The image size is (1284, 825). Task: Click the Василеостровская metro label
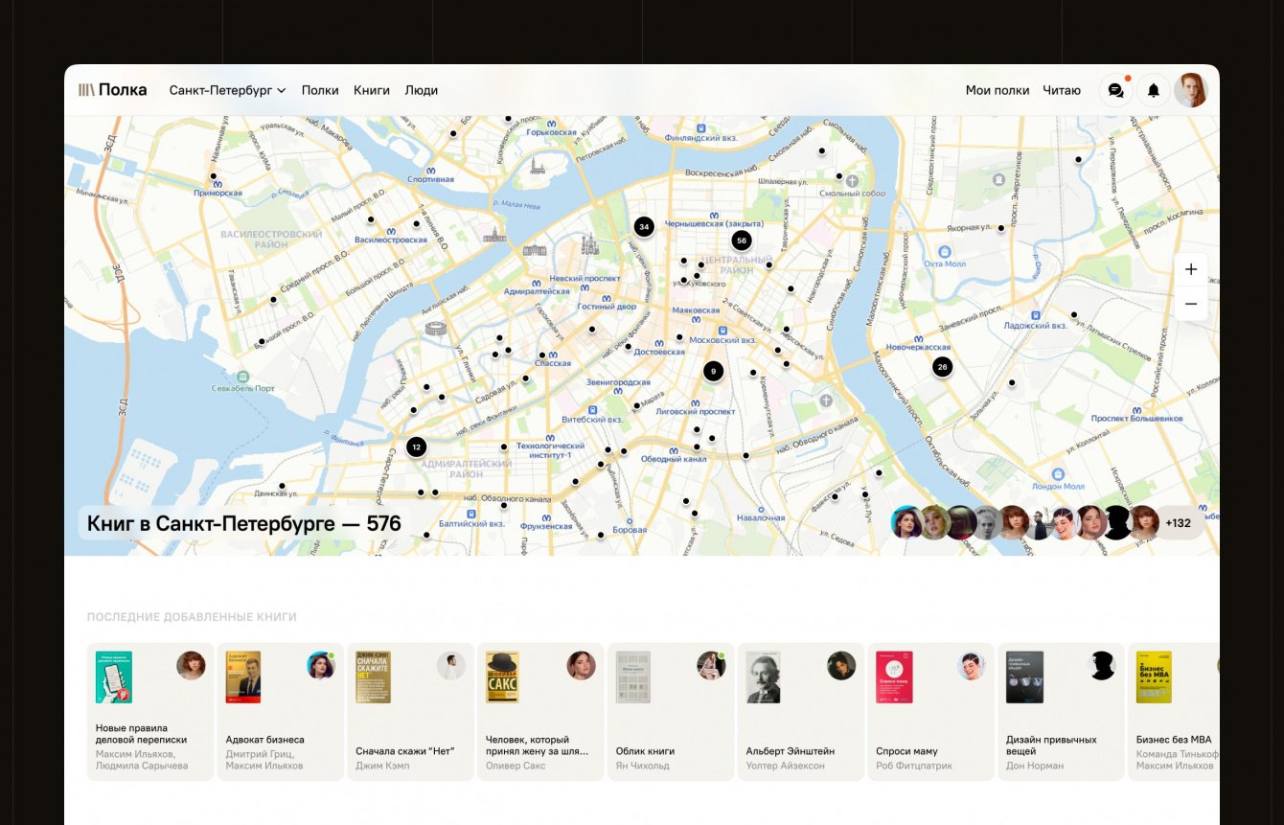coord(391,240)
